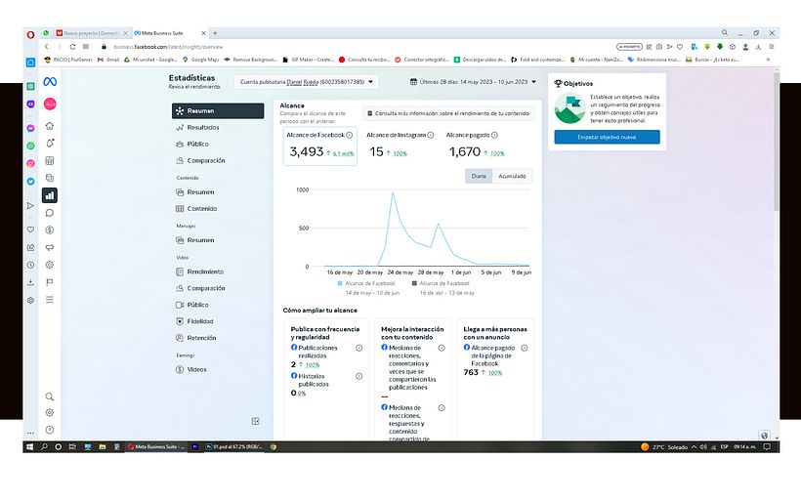
Task: Open the Home icon in Meta sidebar
Action: 50,126
